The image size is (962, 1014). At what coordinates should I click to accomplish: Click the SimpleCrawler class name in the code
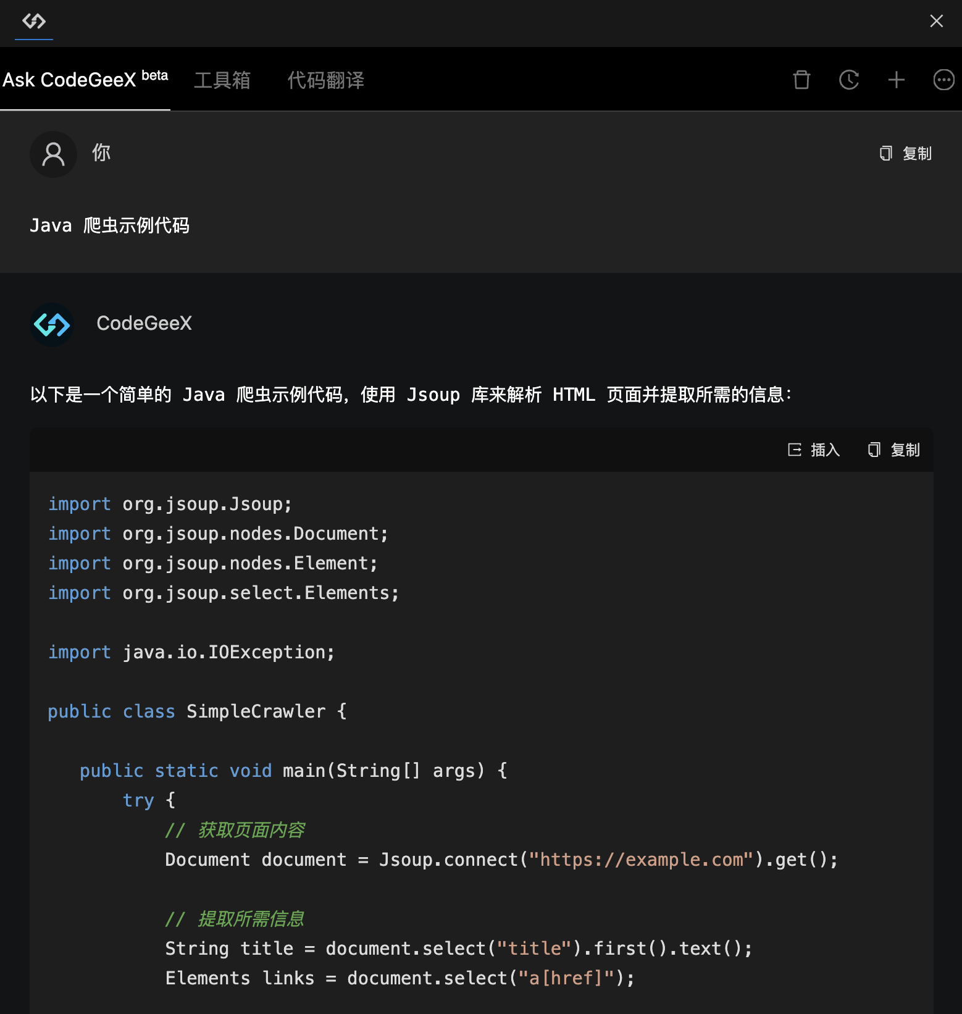[256, 711]
